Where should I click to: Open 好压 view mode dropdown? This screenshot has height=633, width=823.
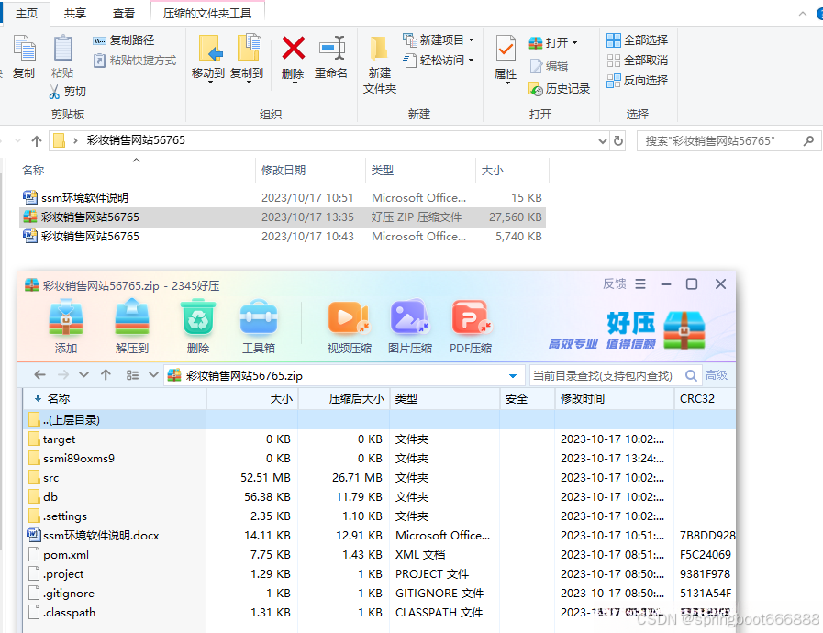[x=153, y=375]
